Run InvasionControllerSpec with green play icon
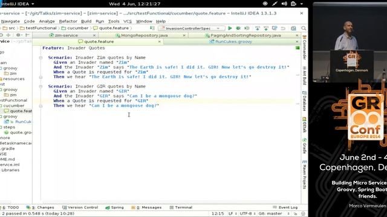The width and height of the screenshot is (387, 217). click(x=230, y=28)
